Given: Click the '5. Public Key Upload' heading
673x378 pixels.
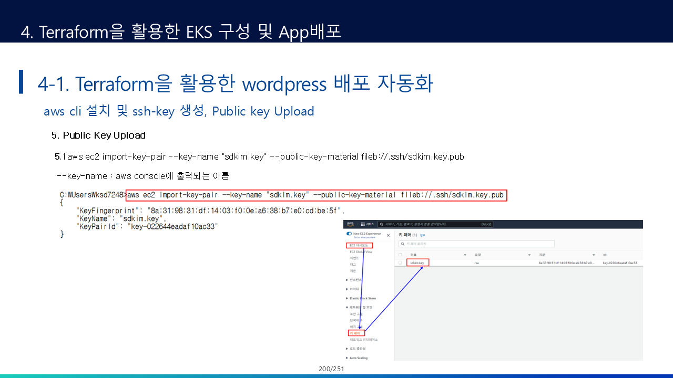Looking at the screenshot, I should click(98, 135).
